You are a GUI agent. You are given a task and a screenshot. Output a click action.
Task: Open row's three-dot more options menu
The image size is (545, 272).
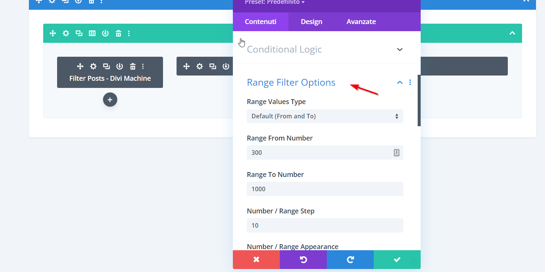pos(129,33)
